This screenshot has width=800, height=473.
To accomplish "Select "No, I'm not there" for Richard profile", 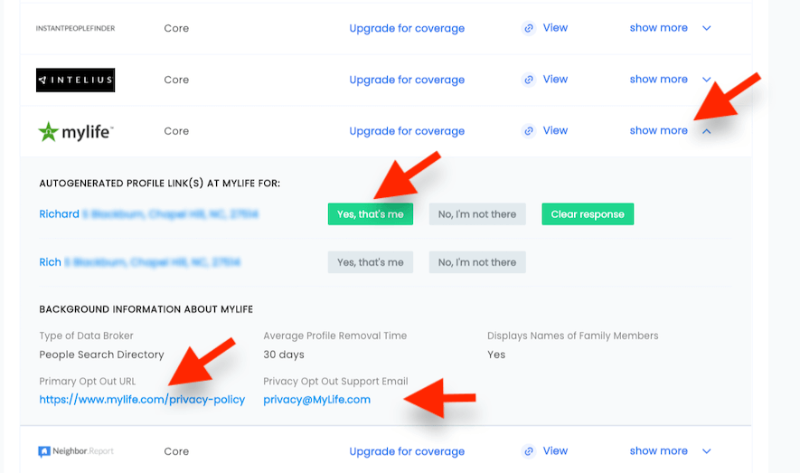I will pos(476,214).
